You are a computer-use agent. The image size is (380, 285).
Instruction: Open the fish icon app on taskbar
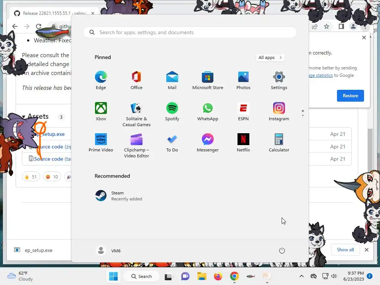(250, 276)
